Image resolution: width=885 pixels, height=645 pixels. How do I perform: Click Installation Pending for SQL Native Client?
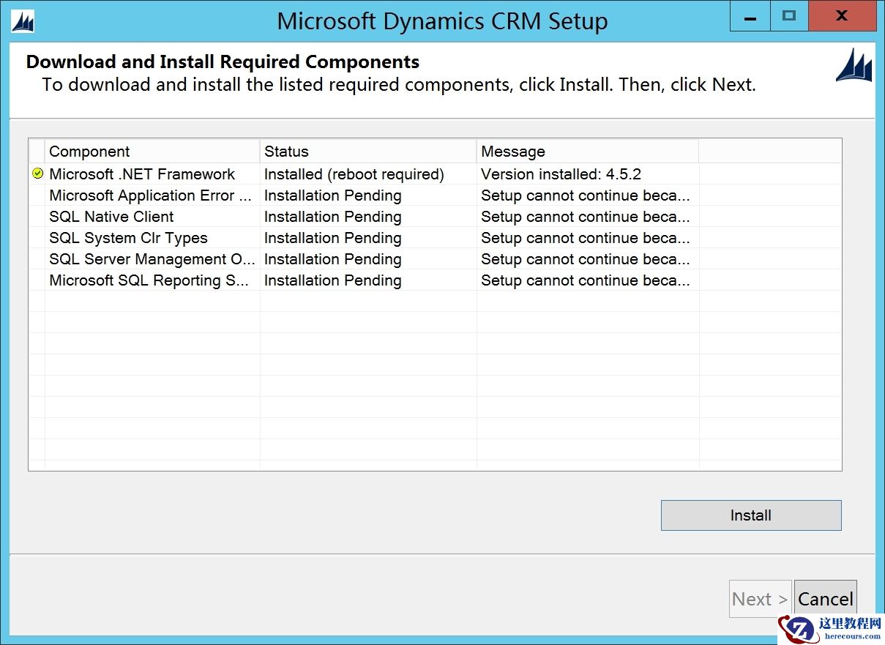click(x=332, y=216)
